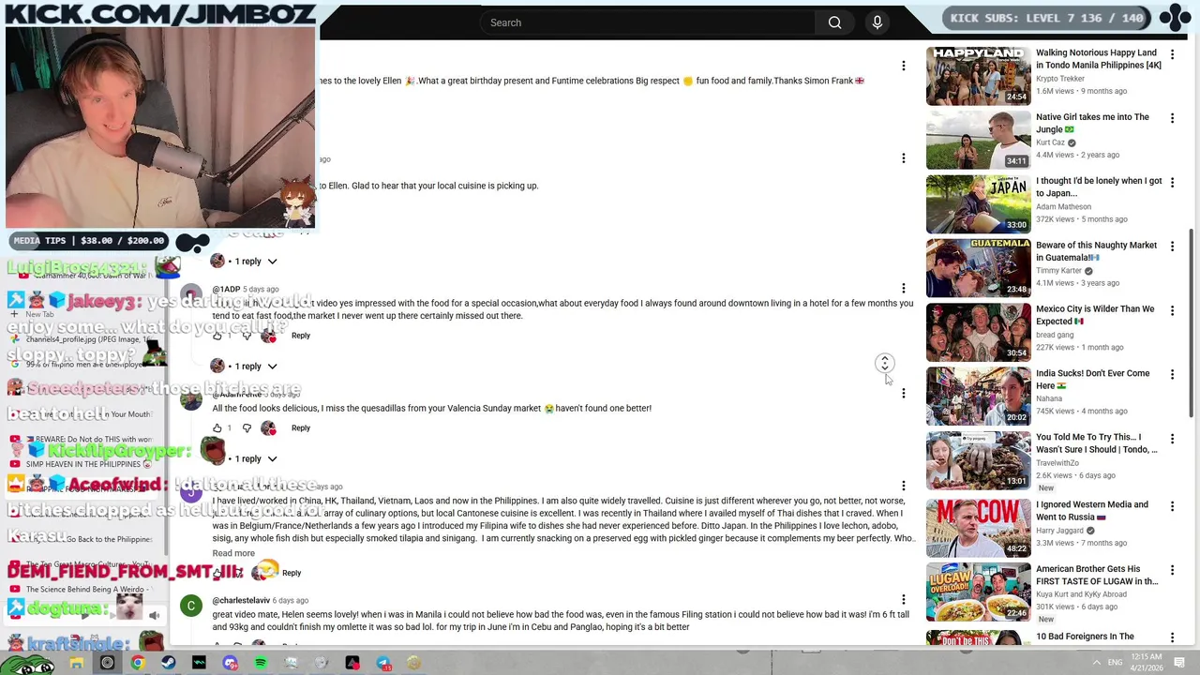Reply to the quesadillas market comment

click(x=300, y=428)
